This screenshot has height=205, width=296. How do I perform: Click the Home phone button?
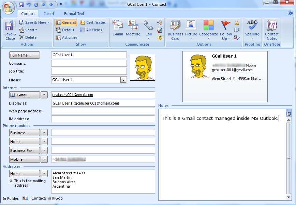click(x=24, y=142)
